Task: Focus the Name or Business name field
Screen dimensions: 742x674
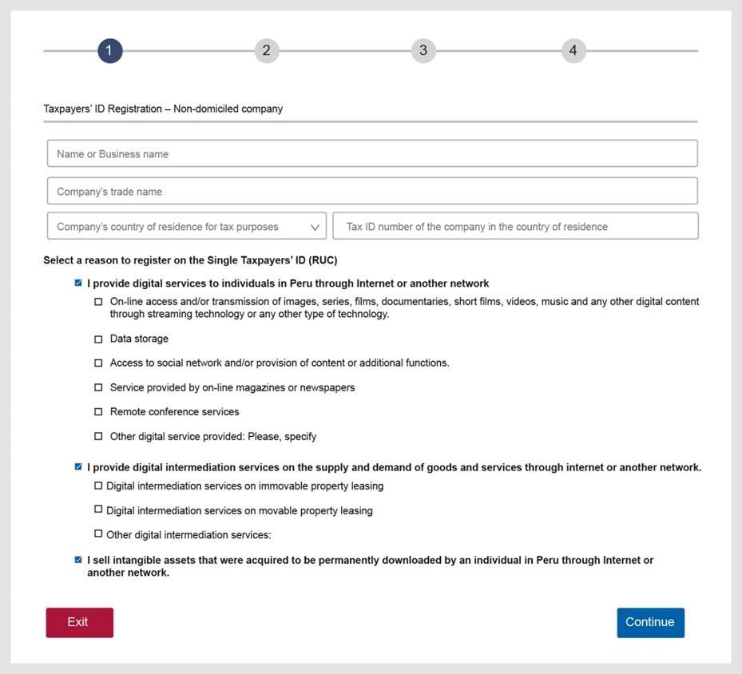Action: 372,153
